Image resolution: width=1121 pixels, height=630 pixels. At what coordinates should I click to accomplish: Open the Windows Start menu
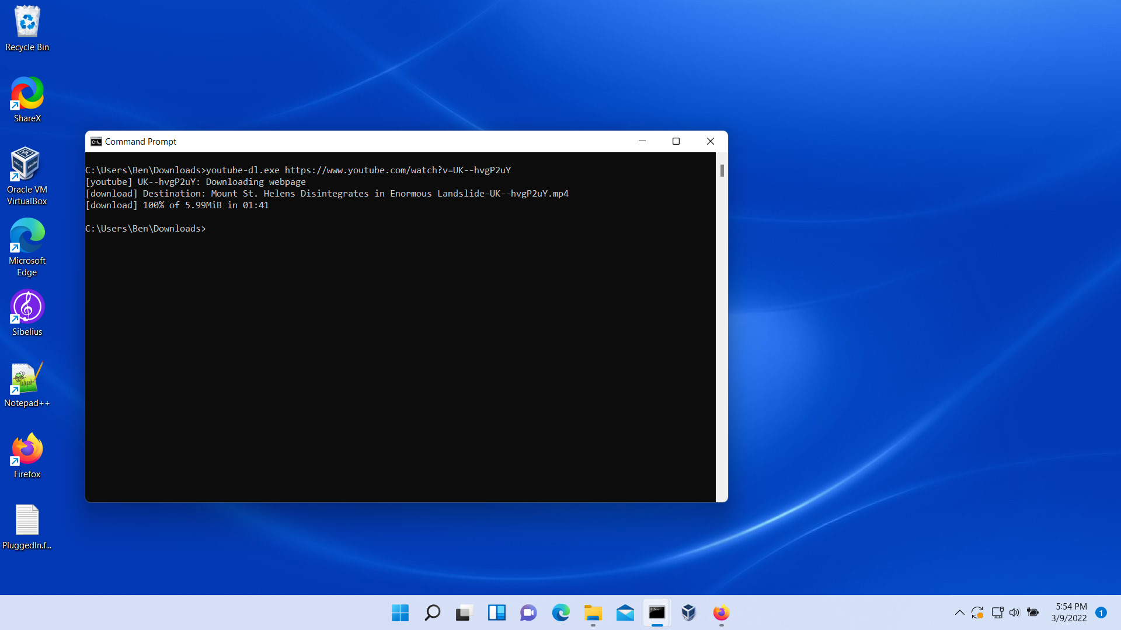(400, 612)
